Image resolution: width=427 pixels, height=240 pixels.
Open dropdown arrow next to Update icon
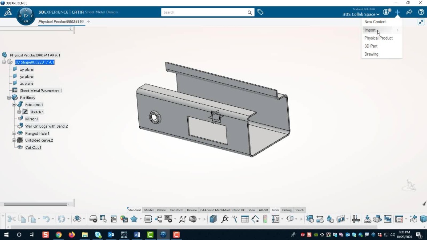pyautogui.click(x=68, y=219)
